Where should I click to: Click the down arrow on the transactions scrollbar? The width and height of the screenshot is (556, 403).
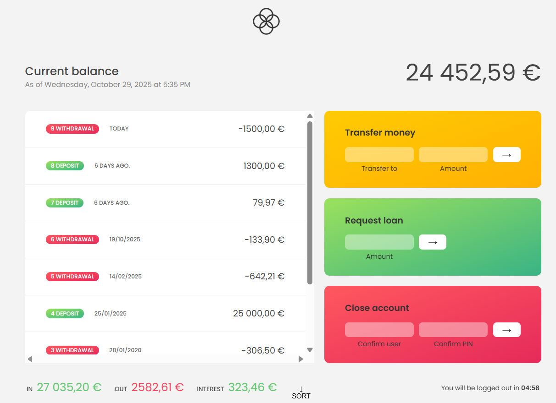pyautogui.click(x=310, y=349)
